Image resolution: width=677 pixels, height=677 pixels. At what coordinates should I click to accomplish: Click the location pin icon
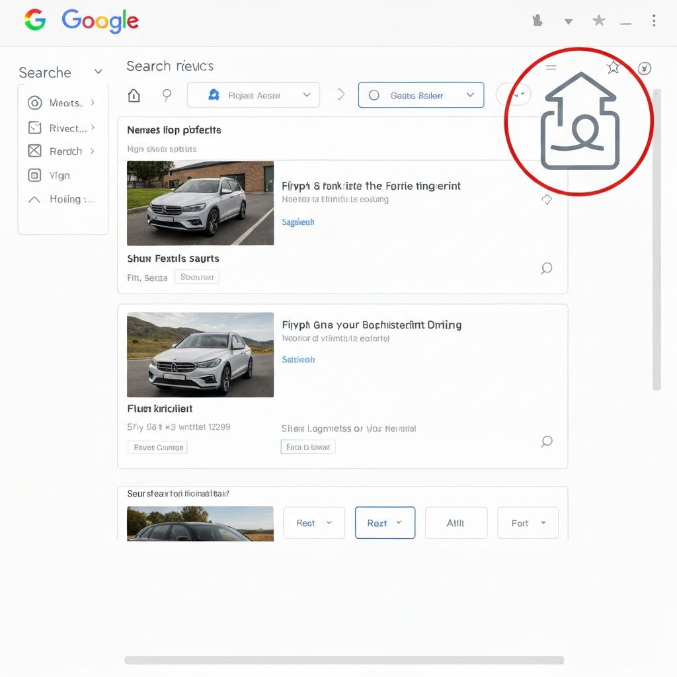[x=167, y=95]
